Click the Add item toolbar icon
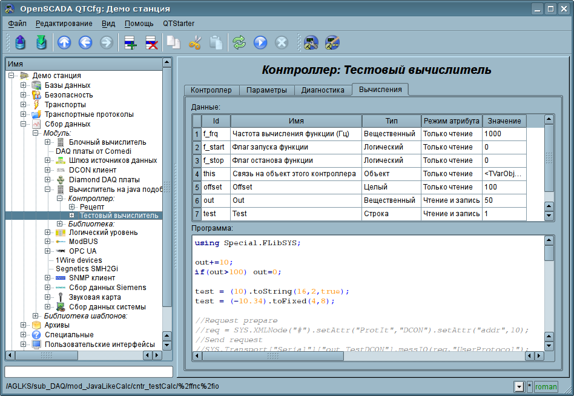574x396 pixels. tap(130, 42)
